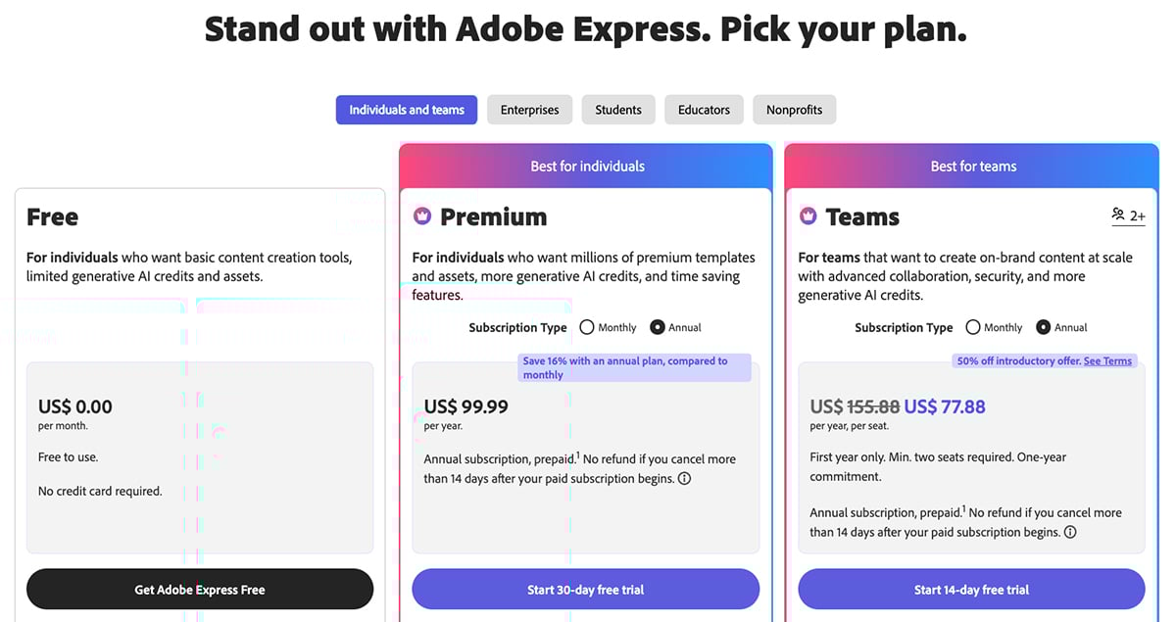
Task: Switch to the Students tab
Action: click(617, 110)
